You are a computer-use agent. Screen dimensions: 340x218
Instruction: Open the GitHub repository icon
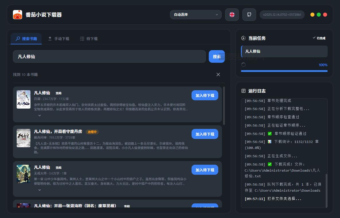249,15
